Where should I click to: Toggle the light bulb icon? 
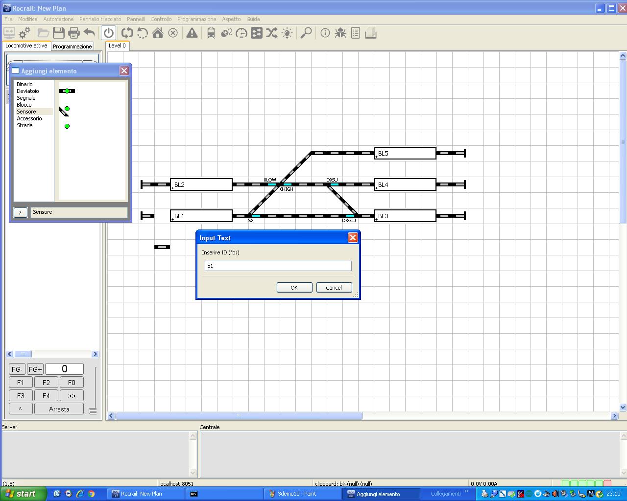pyautogui.click(x=287, y=33)
